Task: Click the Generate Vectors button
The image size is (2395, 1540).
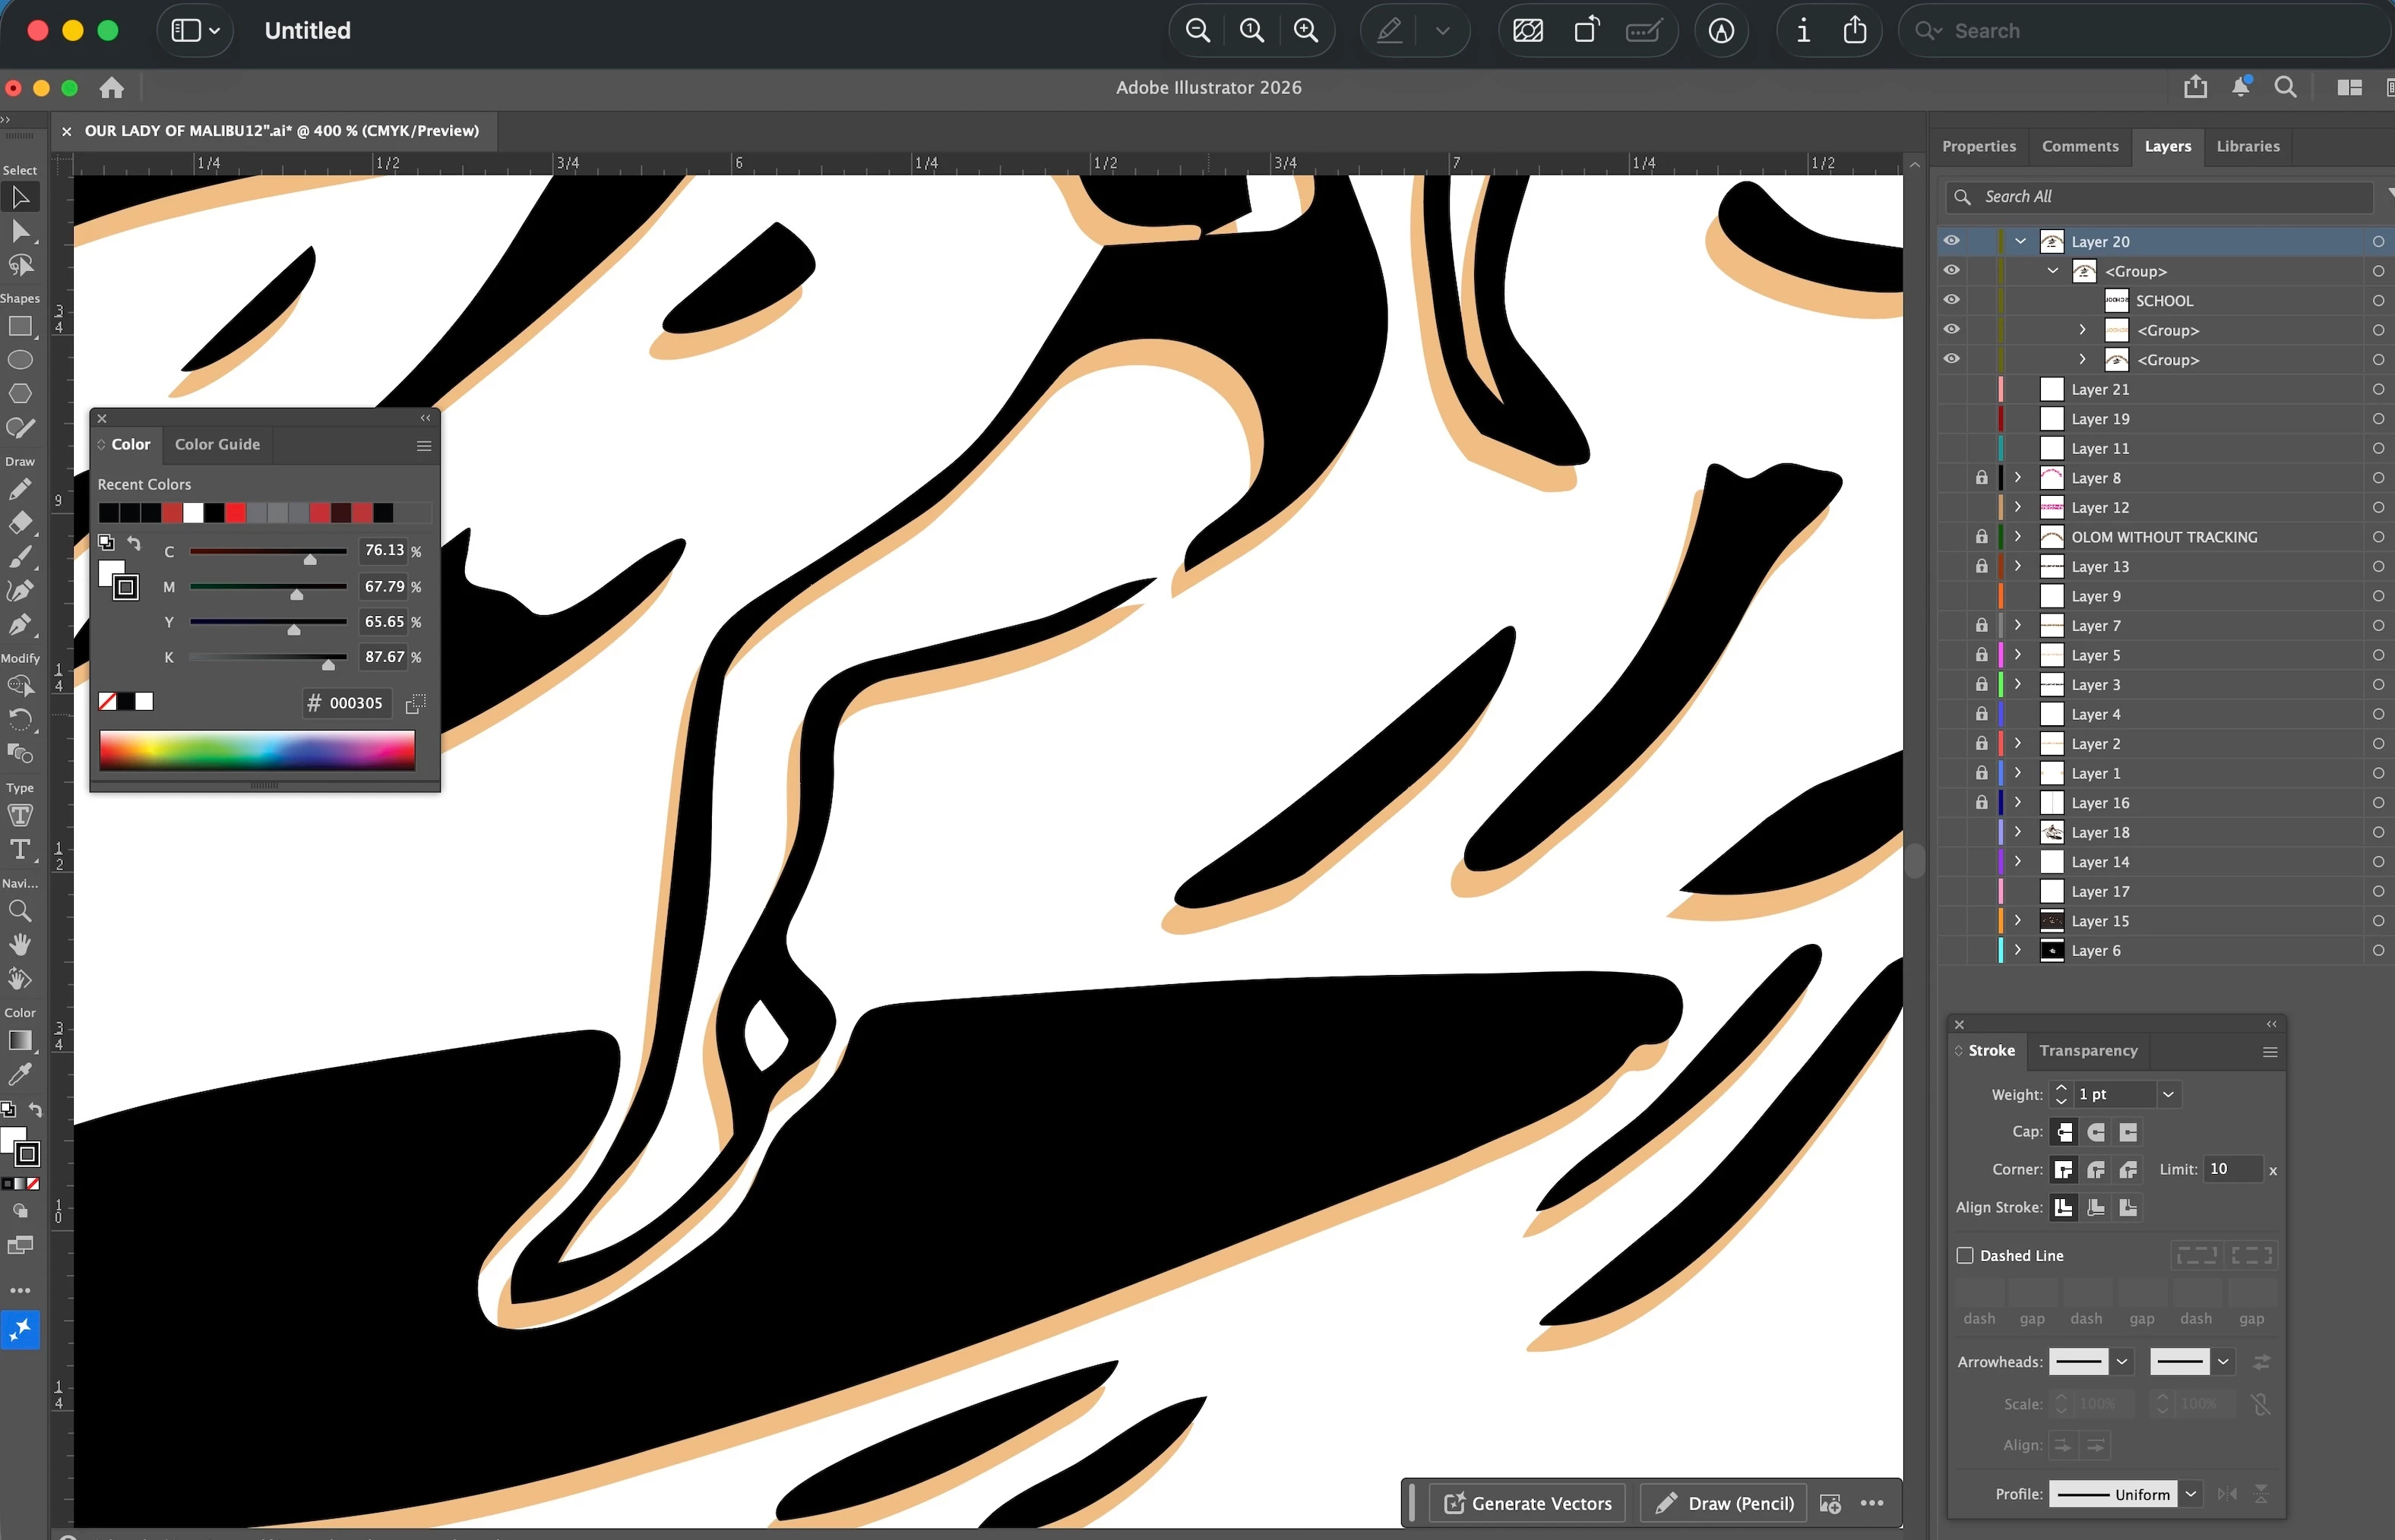Action: 1527,1503
